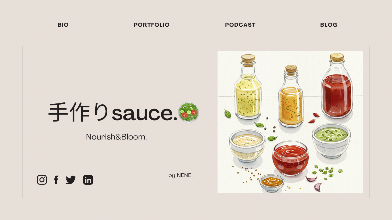The width and height of the screenshot is (392, 220).
Task: Open the BIO page
Action: point(63,25)
